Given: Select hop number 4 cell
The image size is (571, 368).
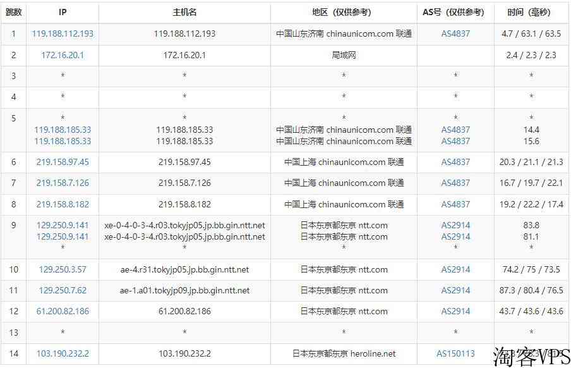Looking at the screenshot, I should pos(13,97).
